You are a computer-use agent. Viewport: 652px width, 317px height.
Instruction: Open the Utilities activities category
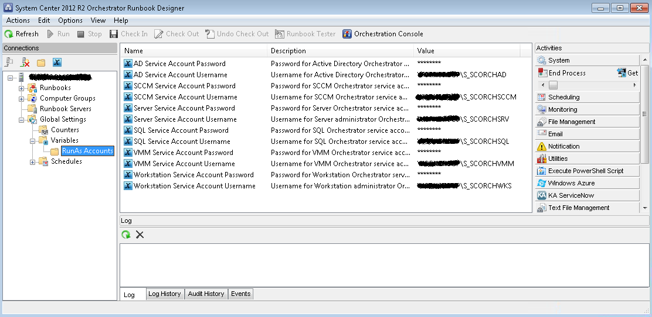pyautogui.click(x=587, y=158)
